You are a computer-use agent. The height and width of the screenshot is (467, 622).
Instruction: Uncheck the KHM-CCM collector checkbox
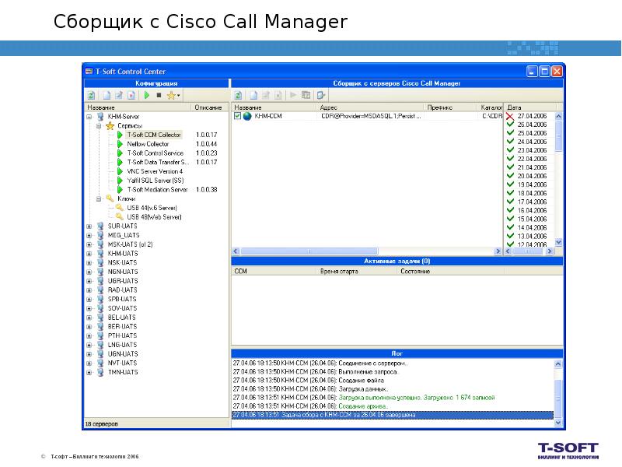(237, 117)
